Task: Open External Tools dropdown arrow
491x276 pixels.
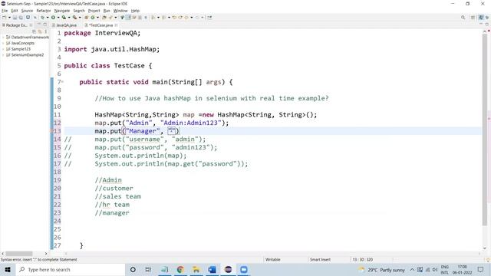Action: [x=80, y=18]
